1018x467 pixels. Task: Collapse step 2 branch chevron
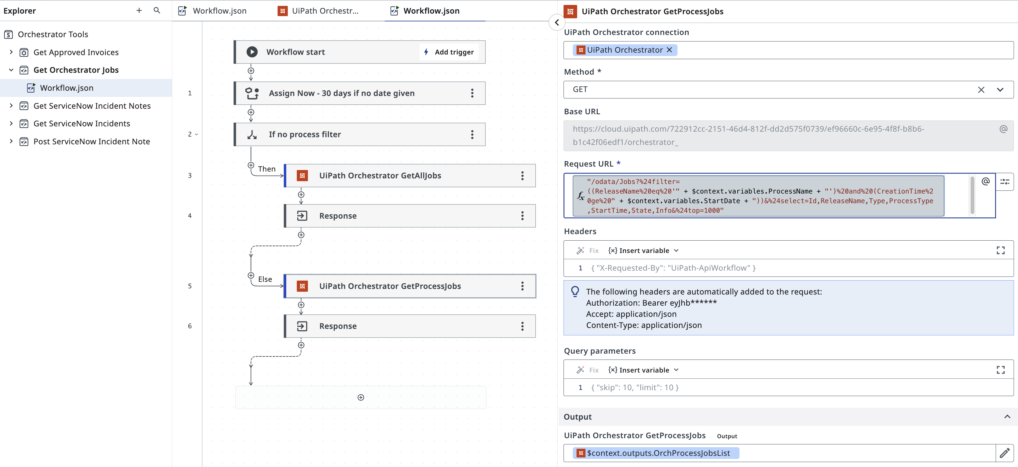(x=196, y=134)
